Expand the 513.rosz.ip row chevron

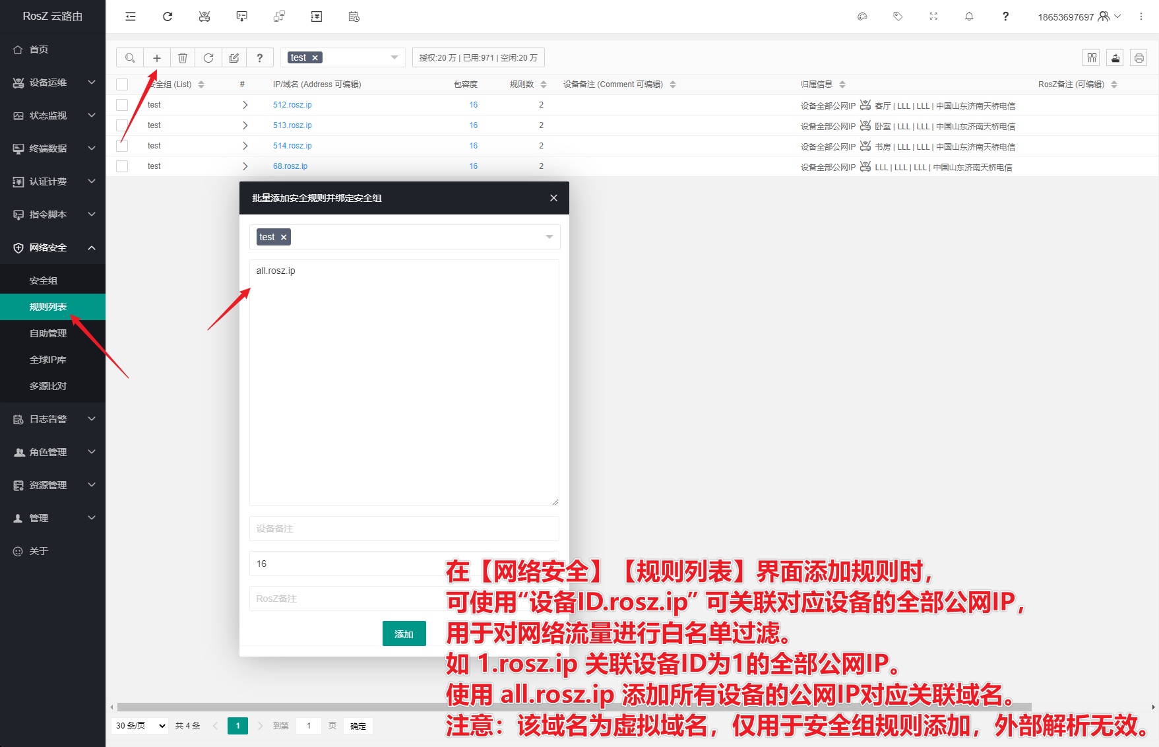(245, 125)
